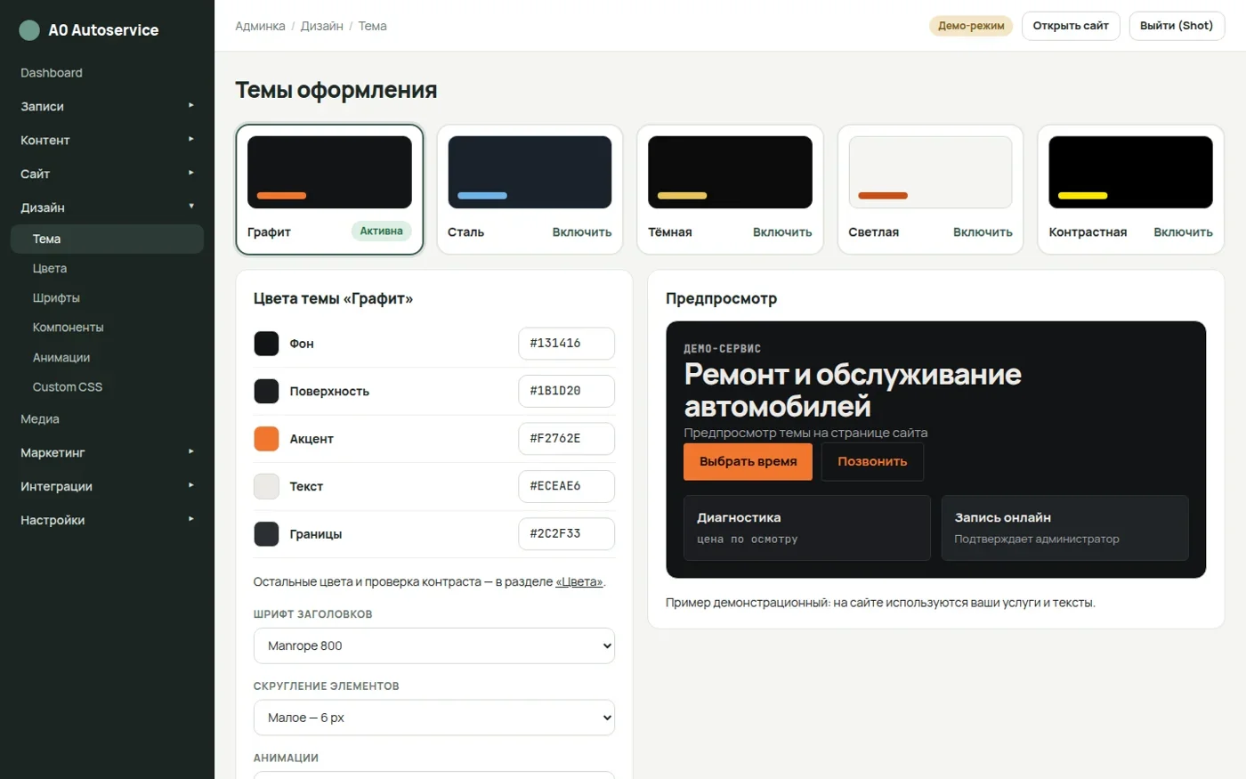Click the Акцент hex field #F2762E
Image resolution: width=1246 pixels, height=779 pixels.
[x=566, y=439]
